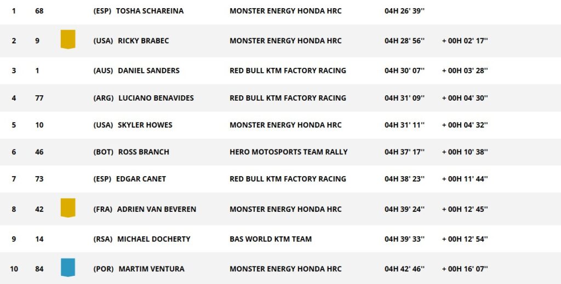Click Luciano Benavides rider name

(156, 98)
